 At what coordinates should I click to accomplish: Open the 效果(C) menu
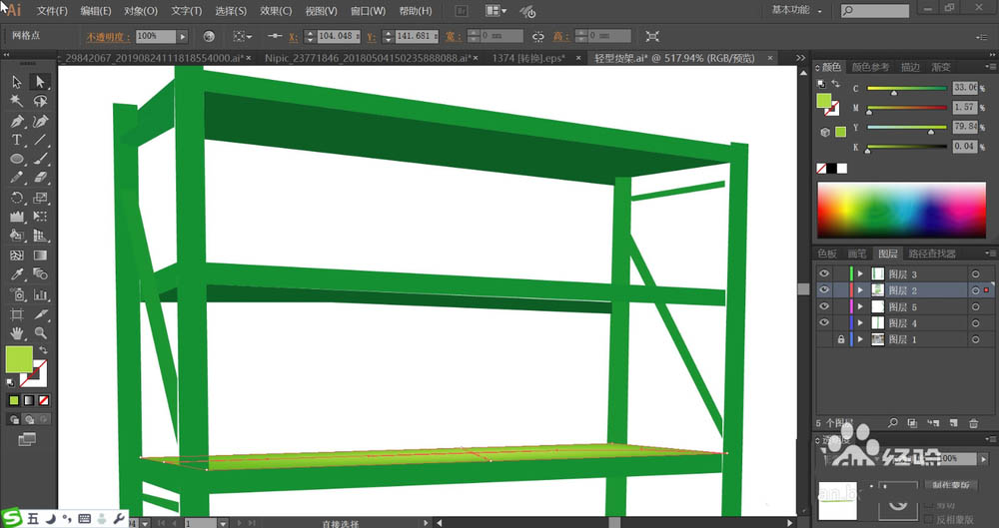[276, 11]
